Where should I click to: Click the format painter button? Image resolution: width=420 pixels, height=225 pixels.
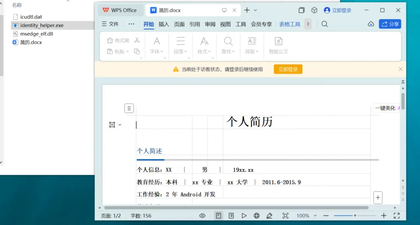click(x=118, y=40)
